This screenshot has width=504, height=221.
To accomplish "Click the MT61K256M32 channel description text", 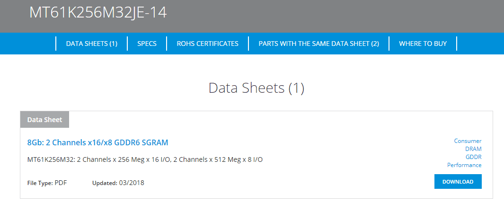I will pos(145,159).
